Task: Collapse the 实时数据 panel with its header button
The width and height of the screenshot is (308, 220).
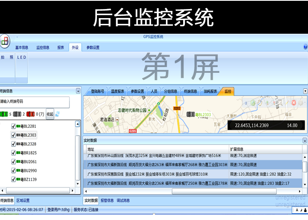Action: pyautogui.click(x=305, y=140)
